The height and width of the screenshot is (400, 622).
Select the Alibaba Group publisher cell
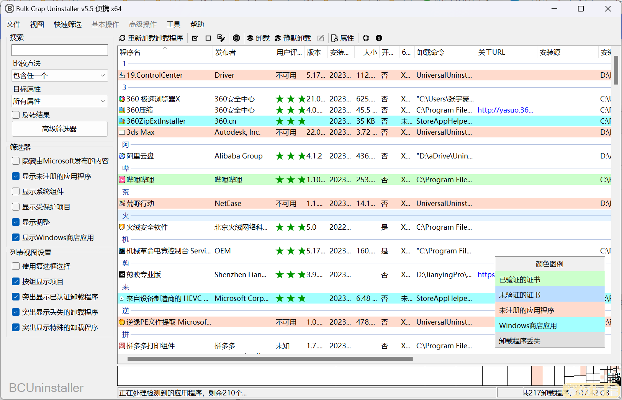point(239,156)
